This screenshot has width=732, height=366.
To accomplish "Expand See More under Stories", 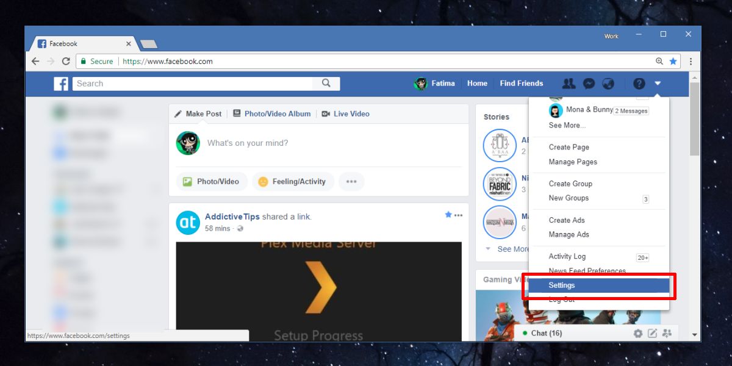I will [512, 249].
